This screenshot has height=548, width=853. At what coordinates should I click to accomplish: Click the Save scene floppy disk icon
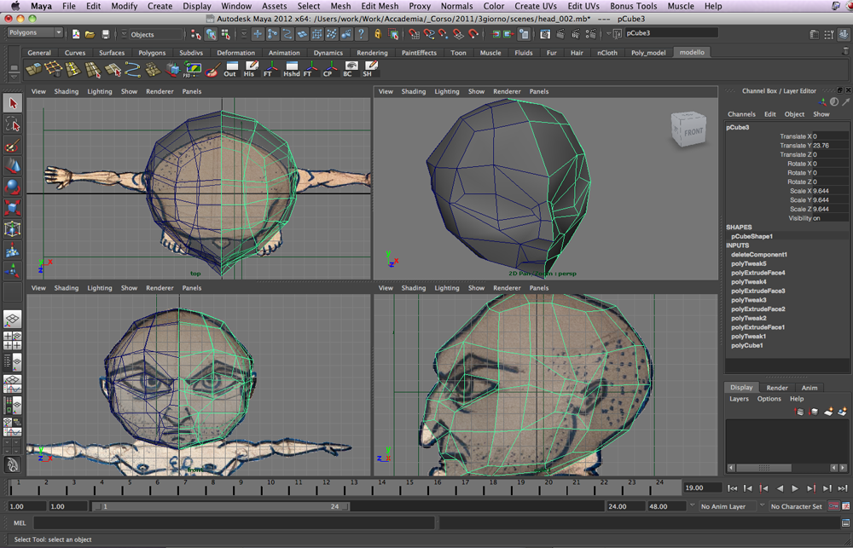(105, 34)
